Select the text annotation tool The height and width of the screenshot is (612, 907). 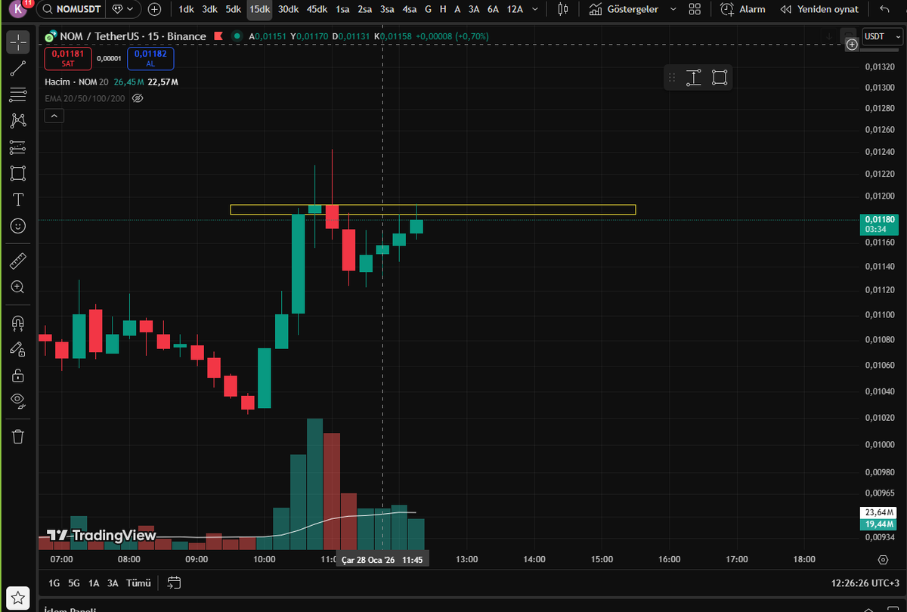click(18, 199)
